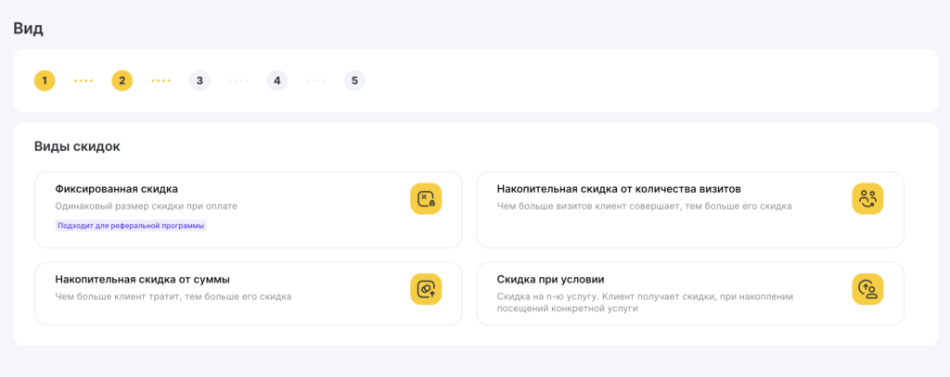The image size is (950, 377).
Task: Jump to step 3 in wizard
Action: 199,81
